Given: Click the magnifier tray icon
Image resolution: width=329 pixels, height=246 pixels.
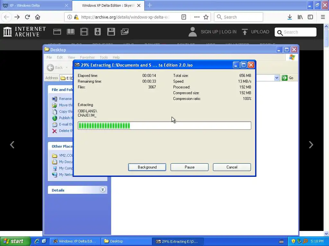Looking at the screenshot, I should point(305,241).
